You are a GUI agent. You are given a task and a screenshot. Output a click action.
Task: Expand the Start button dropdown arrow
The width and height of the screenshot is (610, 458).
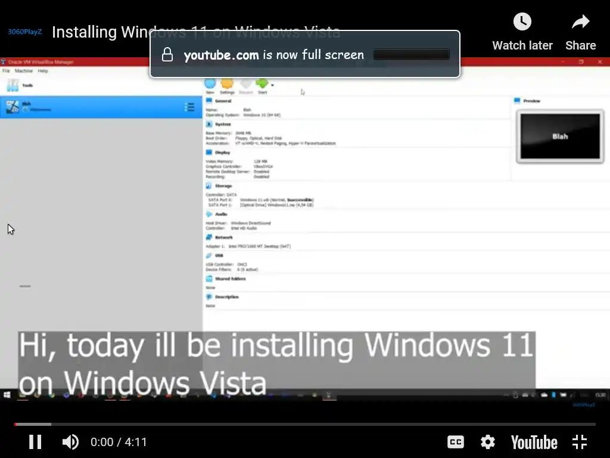point(272,85)
